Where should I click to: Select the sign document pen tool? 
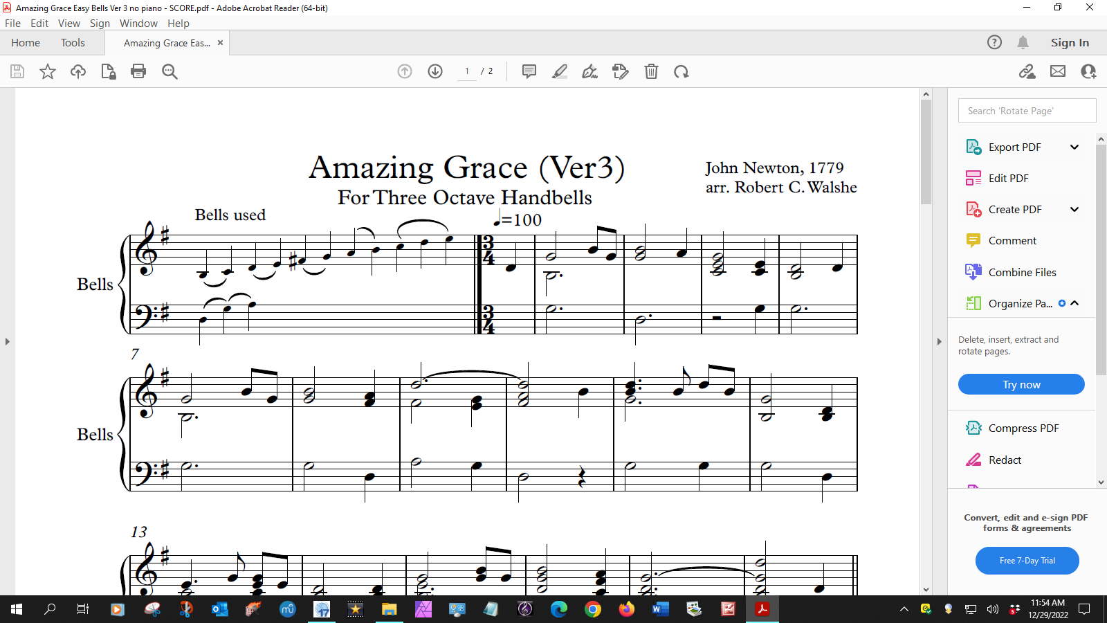click(590, 71)
